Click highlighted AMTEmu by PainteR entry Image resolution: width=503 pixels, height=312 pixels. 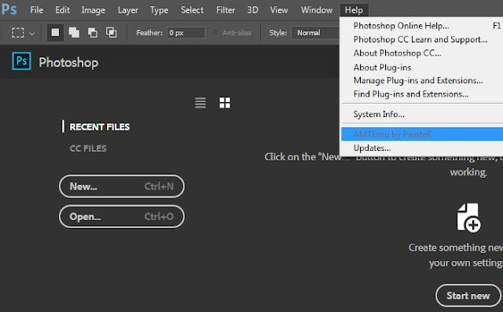(422, 134)
